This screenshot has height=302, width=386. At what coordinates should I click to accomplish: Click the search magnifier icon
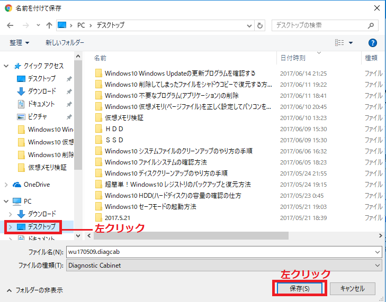coord(373,25)
